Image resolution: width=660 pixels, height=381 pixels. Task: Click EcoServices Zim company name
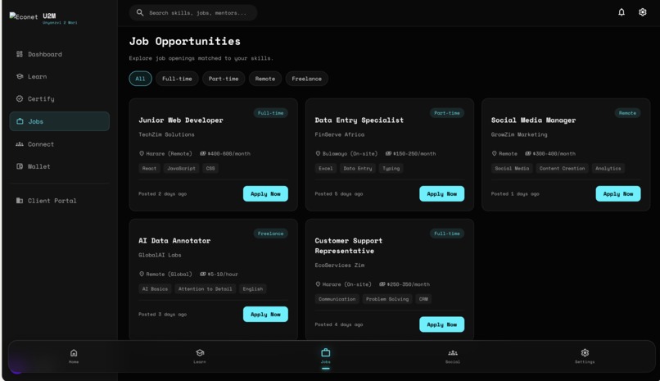tap(339, 265)
